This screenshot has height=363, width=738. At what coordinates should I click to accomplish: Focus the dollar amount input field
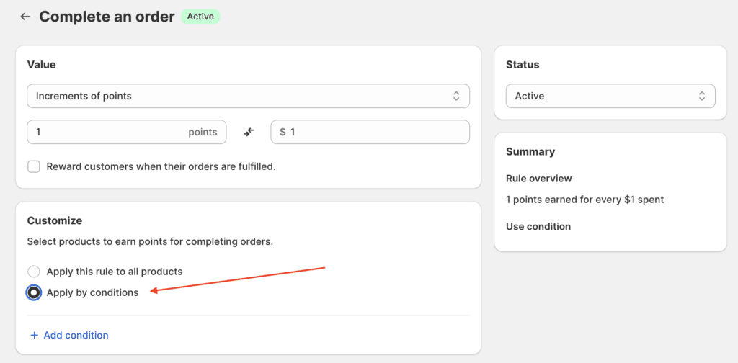375,132
